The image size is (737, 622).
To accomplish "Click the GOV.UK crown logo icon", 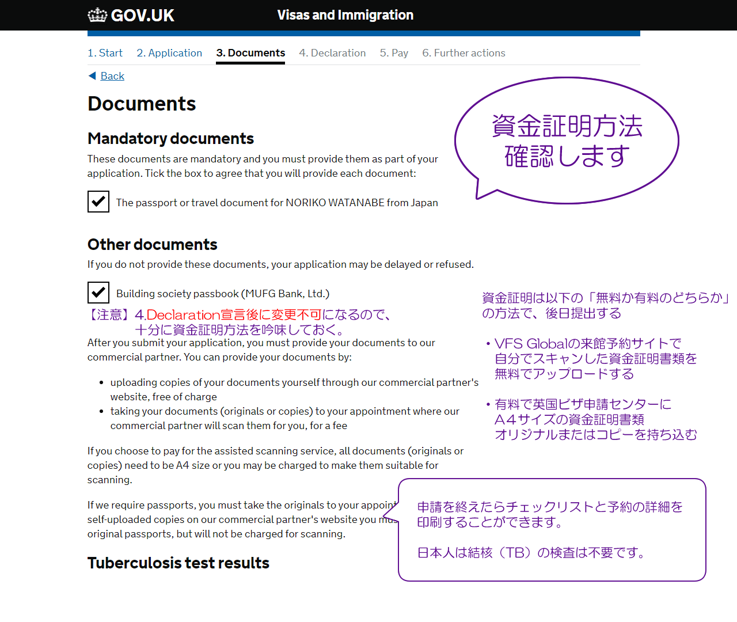I will click(97, 15).
